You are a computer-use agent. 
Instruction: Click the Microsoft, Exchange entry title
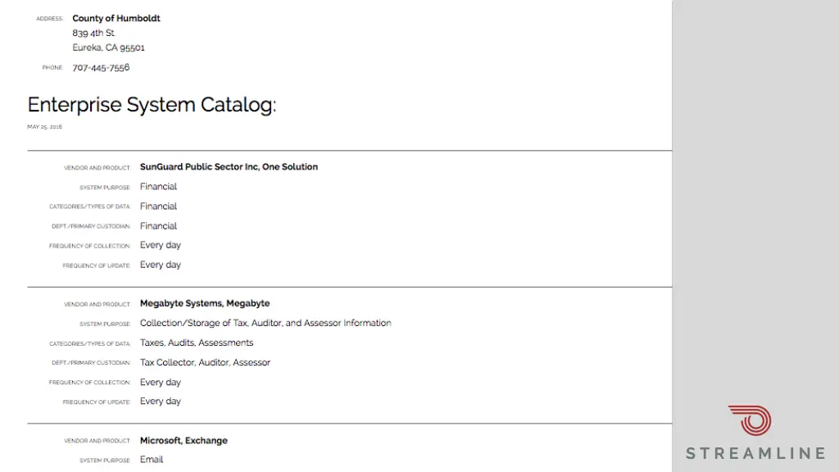click(184, 440)
